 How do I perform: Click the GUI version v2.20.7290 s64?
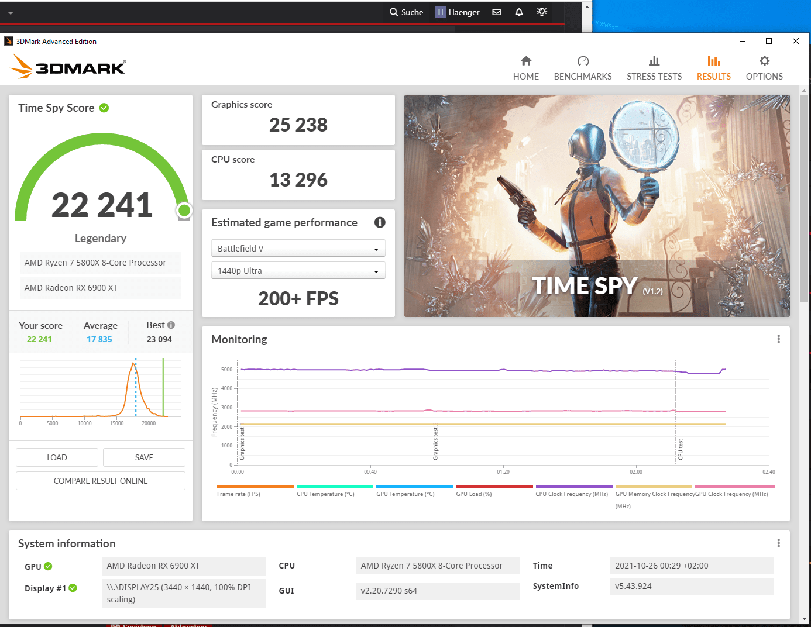[x=438, y=591]
